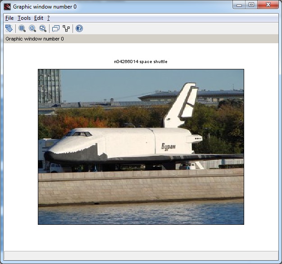Image resolution: width=282 pixels, height=264 pixels.
Task: Open the figure properties editor icon
Action: click(67, 28)
